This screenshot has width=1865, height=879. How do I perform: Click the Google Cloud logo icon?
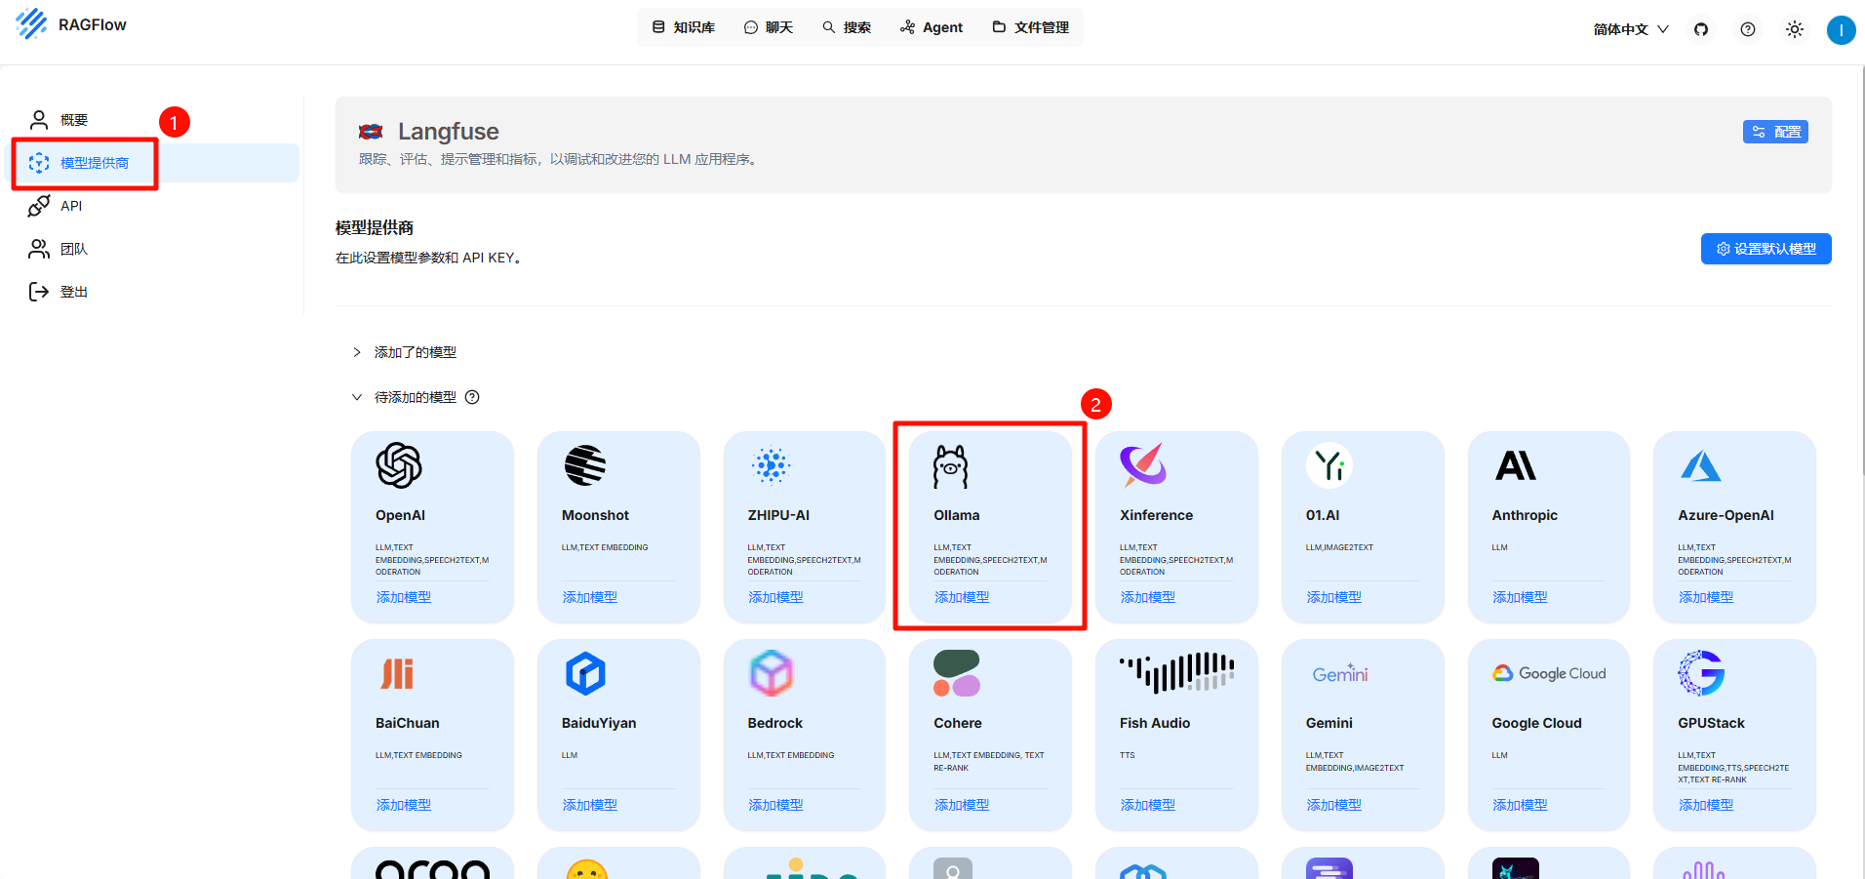1549,673
